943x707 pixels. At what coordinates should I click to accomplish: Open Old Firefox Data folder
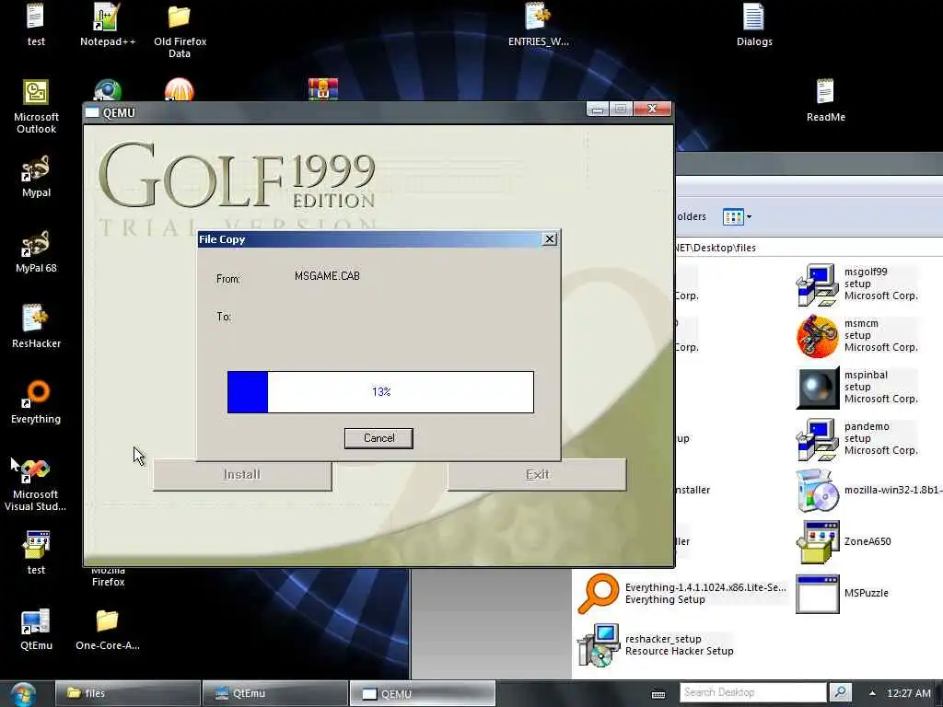click(x=180, y=30)
